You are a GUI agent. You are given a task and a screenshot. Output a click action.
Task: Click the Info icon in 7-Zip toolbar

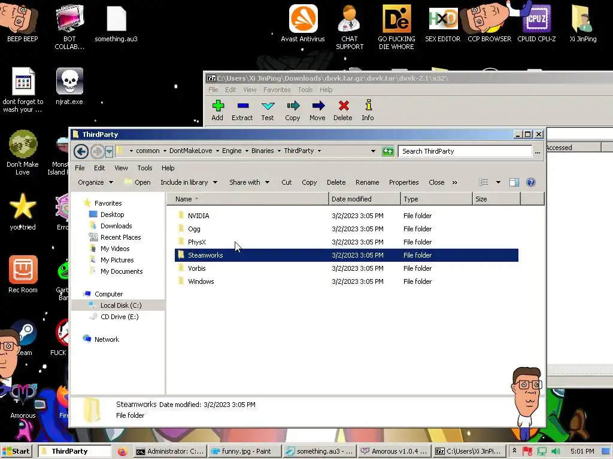click(x=368, y=105)
